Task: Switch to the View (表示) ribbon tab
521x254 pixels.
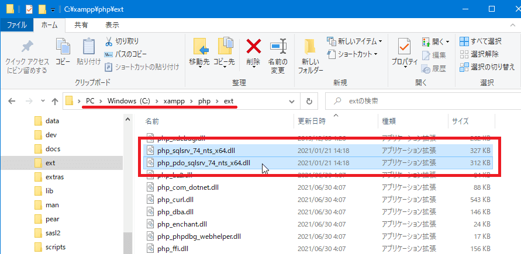Action: coord(112,25)
